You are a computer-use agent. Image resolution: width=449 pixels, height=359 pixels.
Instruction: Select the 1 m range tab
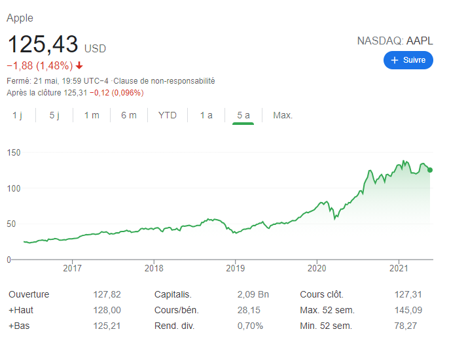point(92,115)
